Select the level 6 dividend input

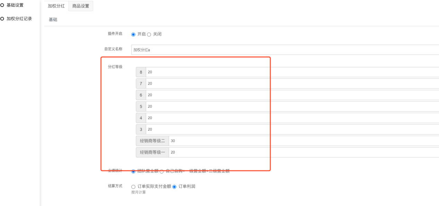(291, 95)
